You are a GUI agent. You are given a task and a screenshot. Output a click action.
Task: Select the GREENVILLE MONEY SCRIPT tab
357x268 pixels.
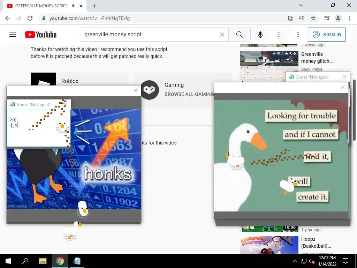click(41, 6)
